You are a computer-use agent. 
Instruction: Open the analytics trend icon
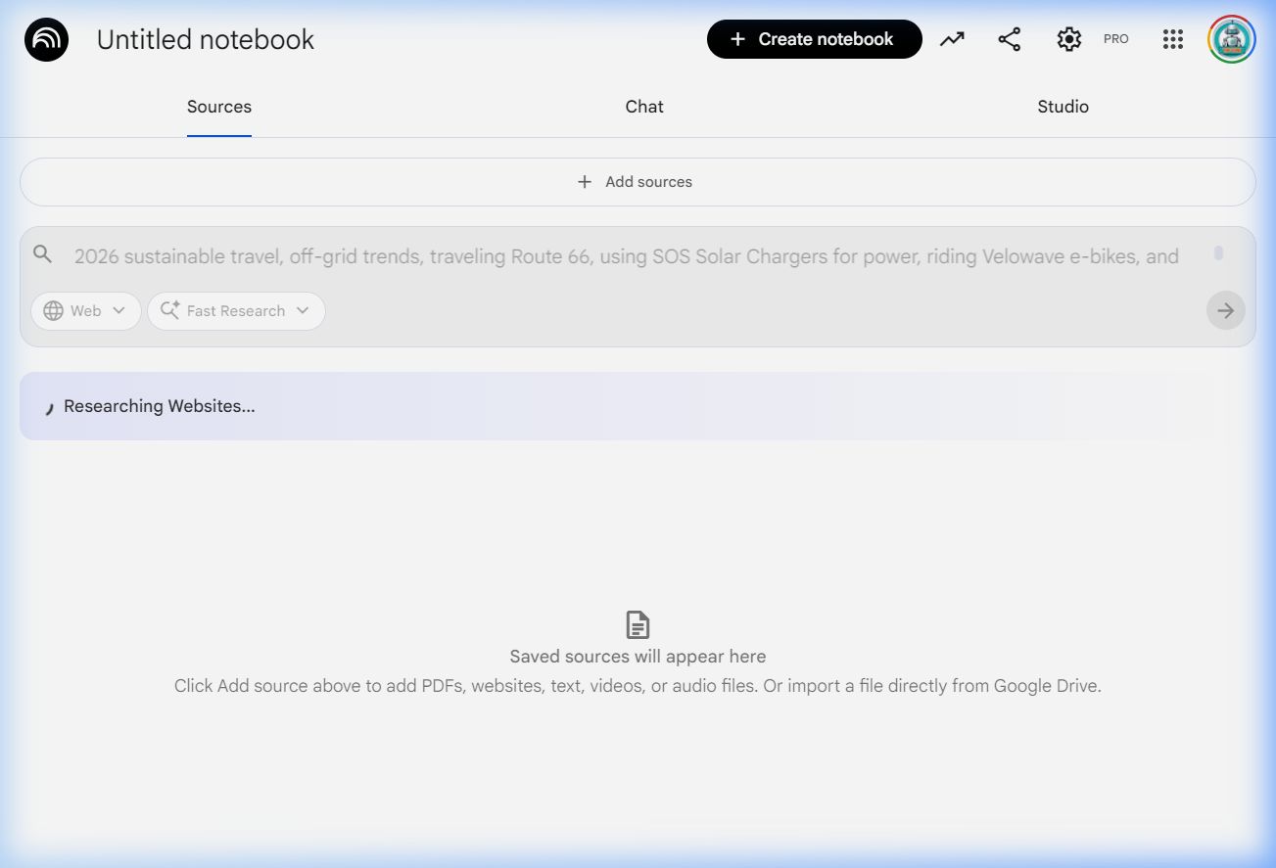(952, 39)
